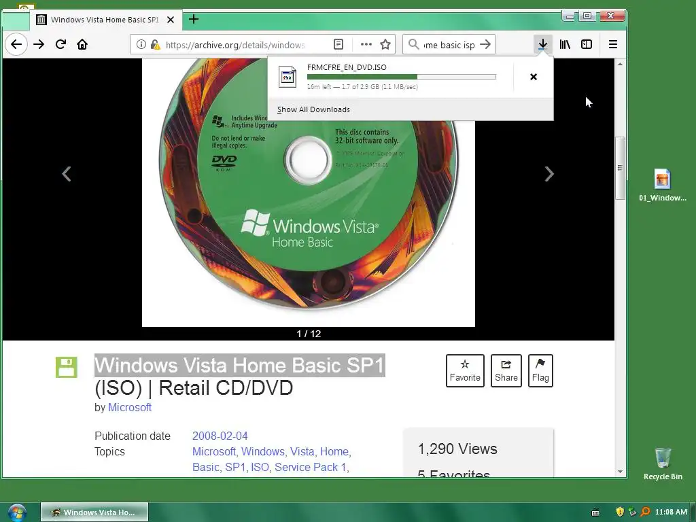Click the forward navigation arrow
The height and width of the screenshot is (522, 696).
tap(39, 44)
